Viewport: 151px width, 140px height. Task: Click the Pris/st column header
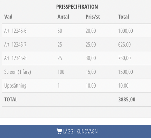(93, 17)
